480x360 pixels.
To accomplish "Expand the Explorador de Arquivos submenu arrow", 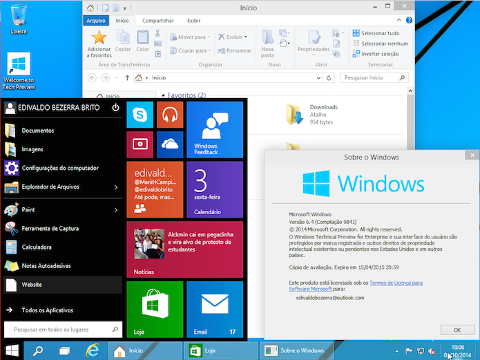I will pos(116,187).
